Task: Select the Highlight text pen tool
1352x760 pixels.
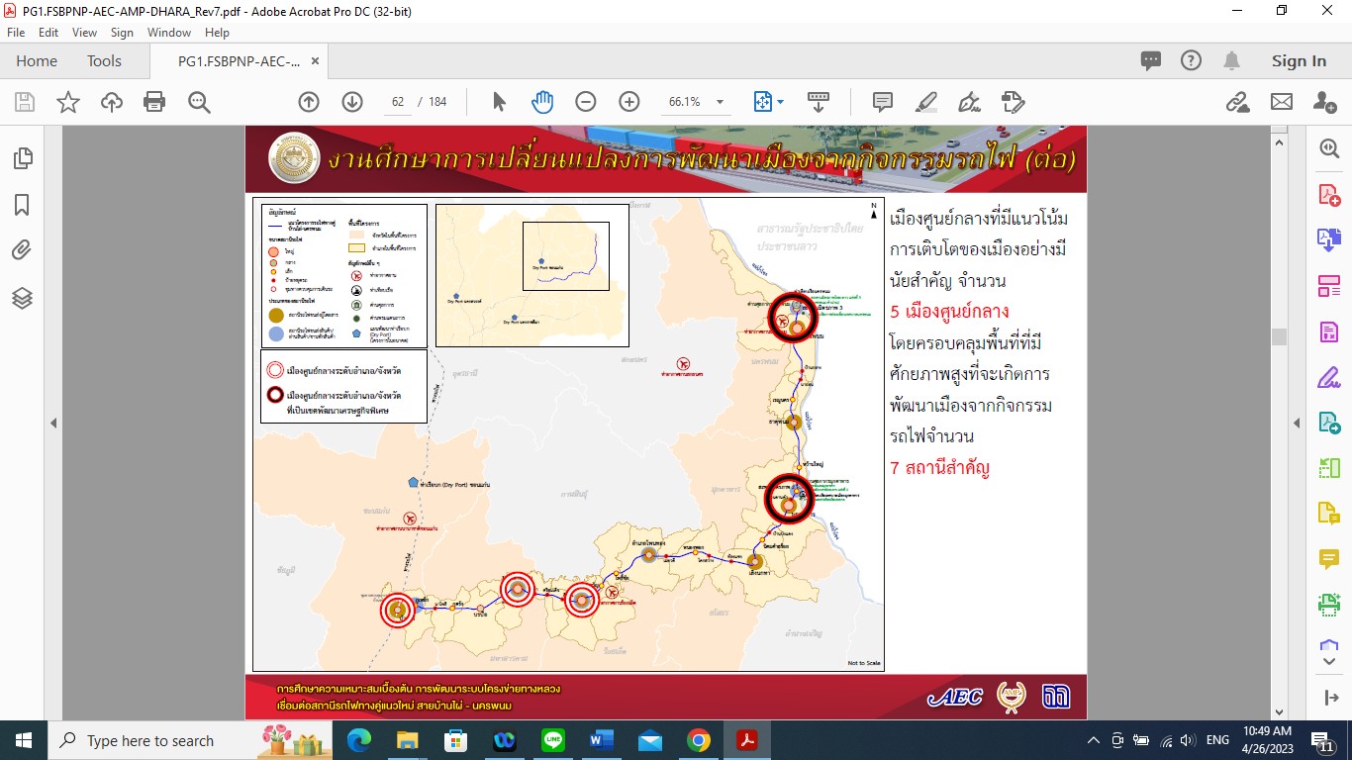Action: pos(925,102)
